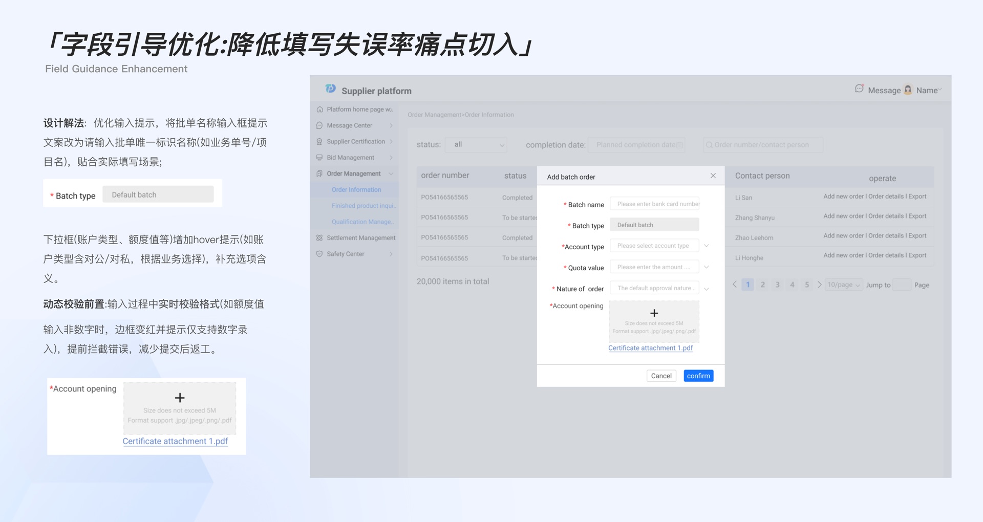Screen dimensions: 983x522
Task: Close the Add batch order dialog
Action: [x=713, y=176]
